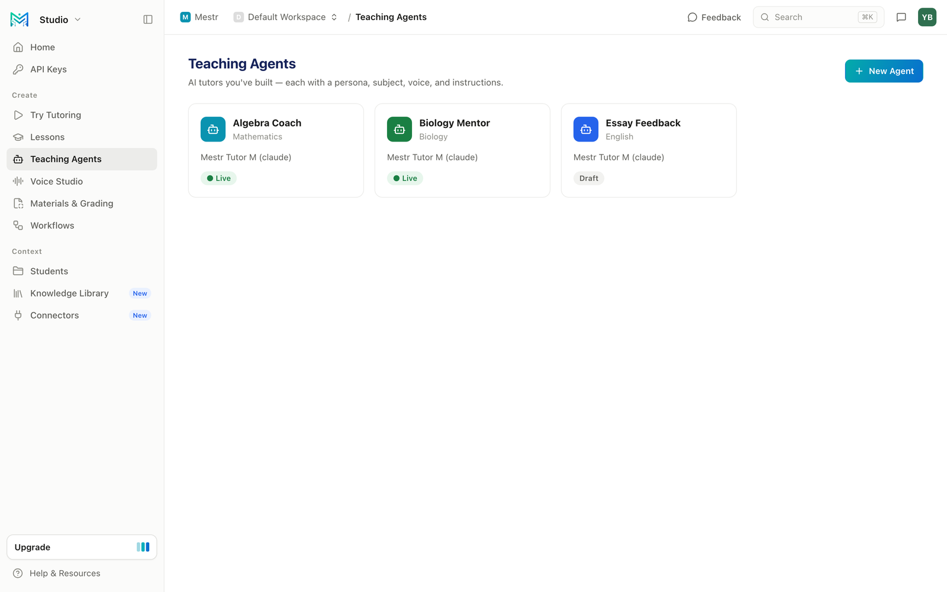The width and height of the screenshot is (947, 592).
Task: Select the Voice Studio label
Action: click(56, 181)
